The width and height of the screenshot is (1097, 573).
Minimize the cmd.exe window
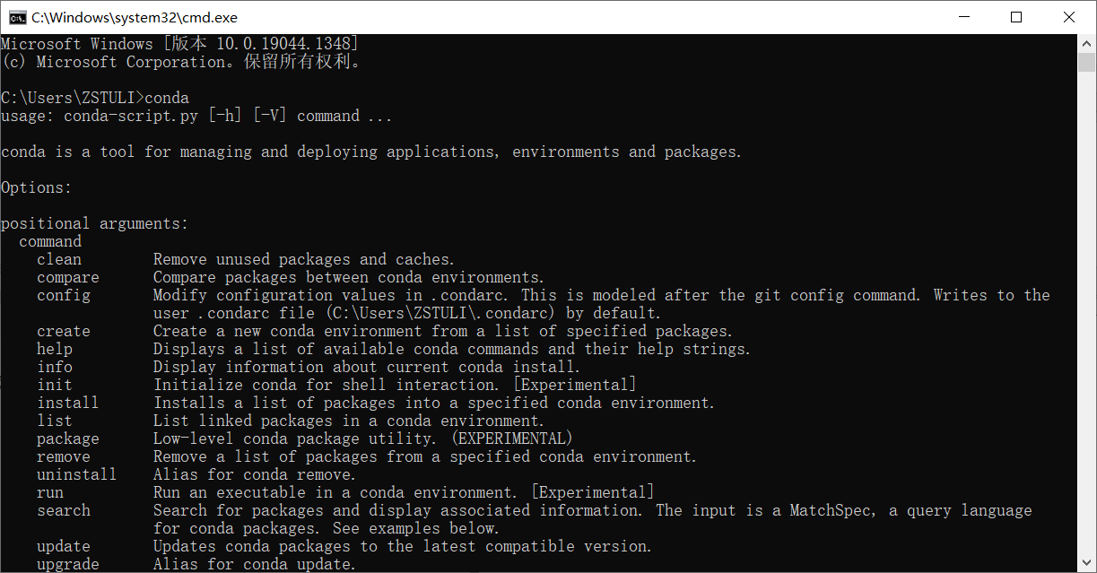[x=963, y=17]
